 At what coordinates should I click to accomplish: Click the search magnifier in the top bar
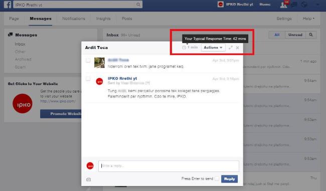(138, 4)
